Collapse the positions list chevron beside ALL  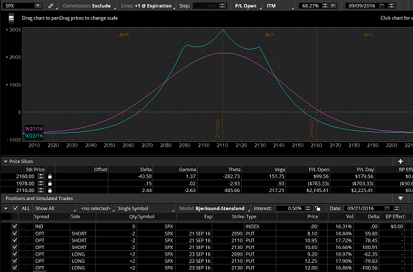coord(5,209)
